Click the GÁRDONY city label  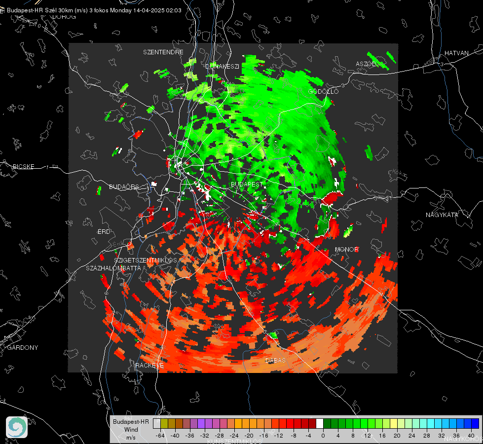pyautogui.click(x=23, y=348)
